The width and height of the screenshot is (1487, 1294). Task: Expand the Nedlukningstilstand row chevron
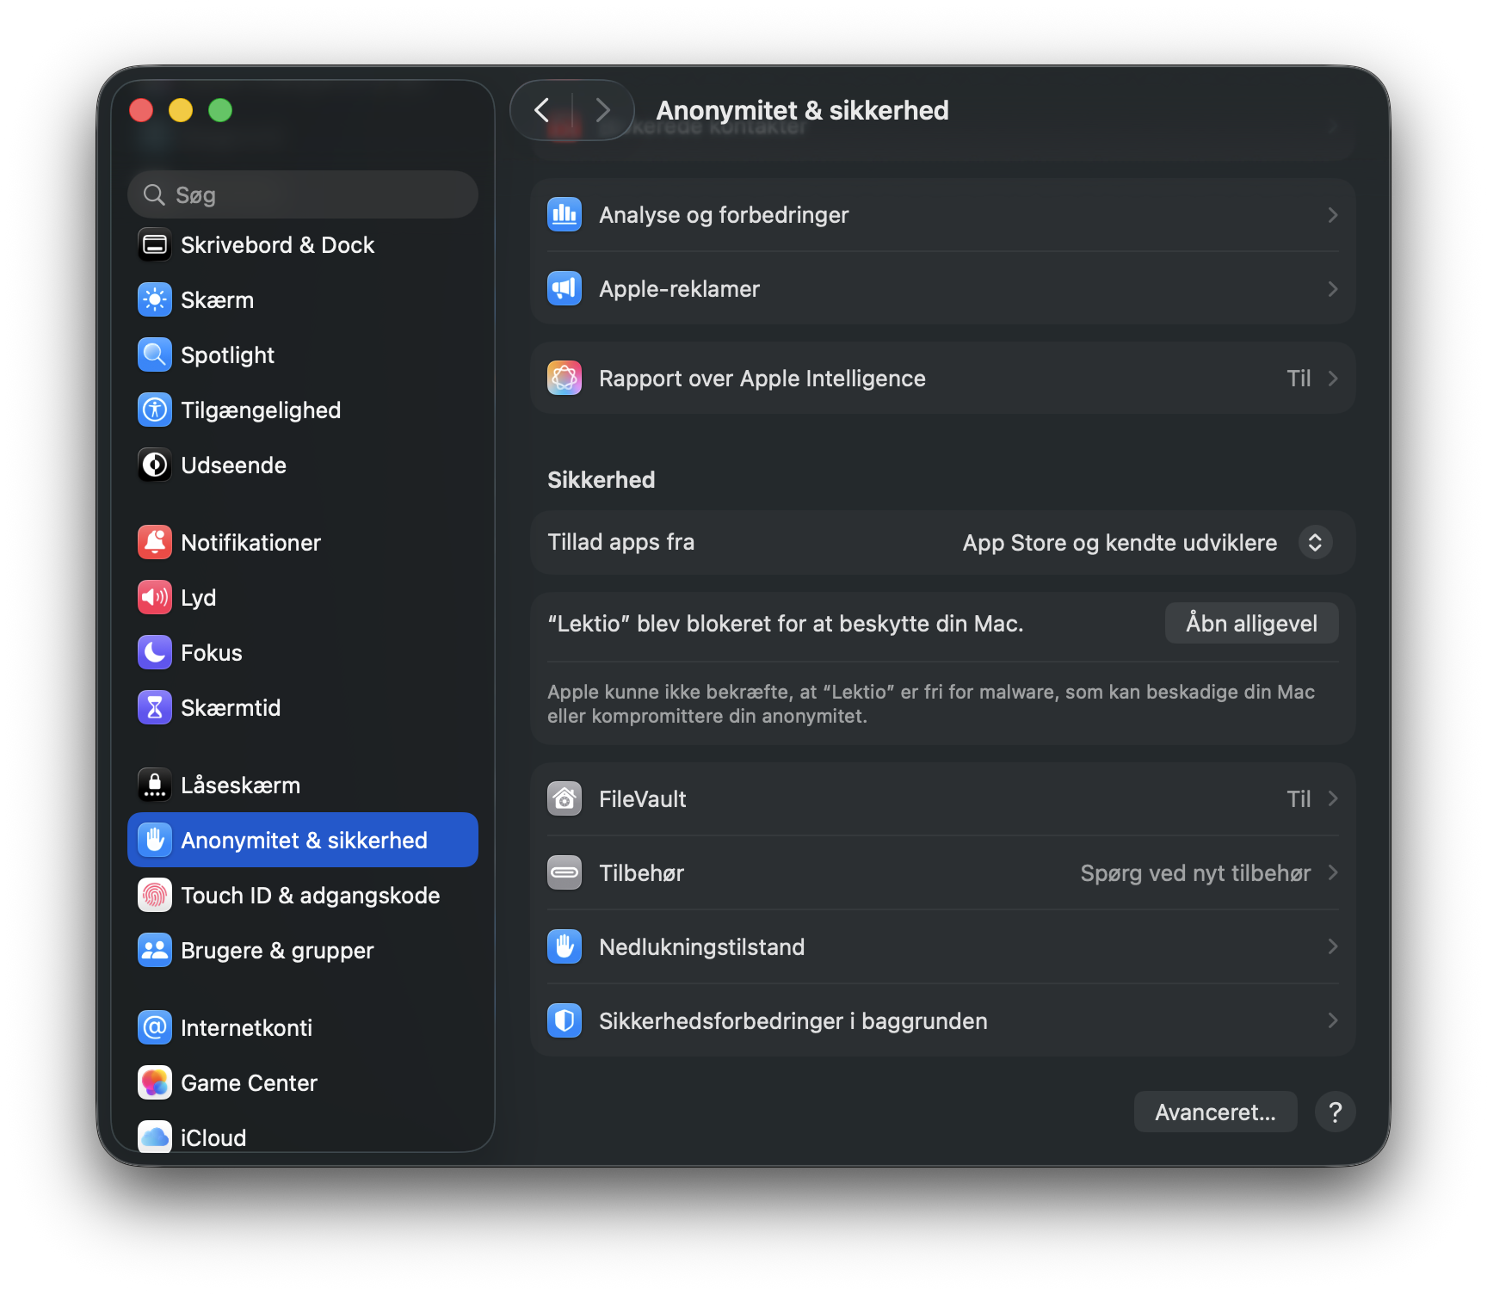[1332, 947]
